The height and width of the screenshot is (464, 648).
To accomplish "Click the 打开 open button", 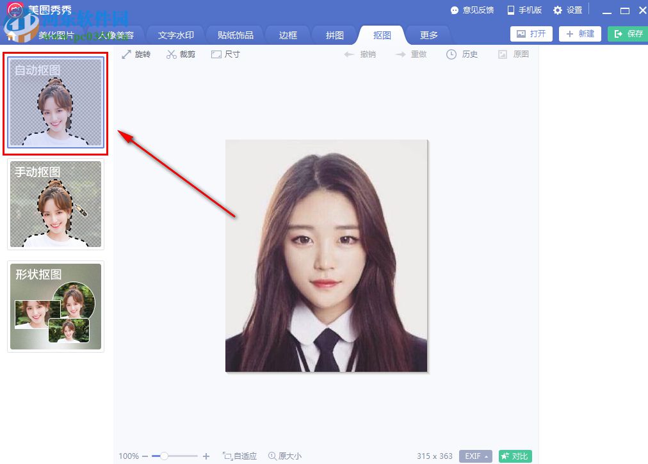I will click(531, 33).
